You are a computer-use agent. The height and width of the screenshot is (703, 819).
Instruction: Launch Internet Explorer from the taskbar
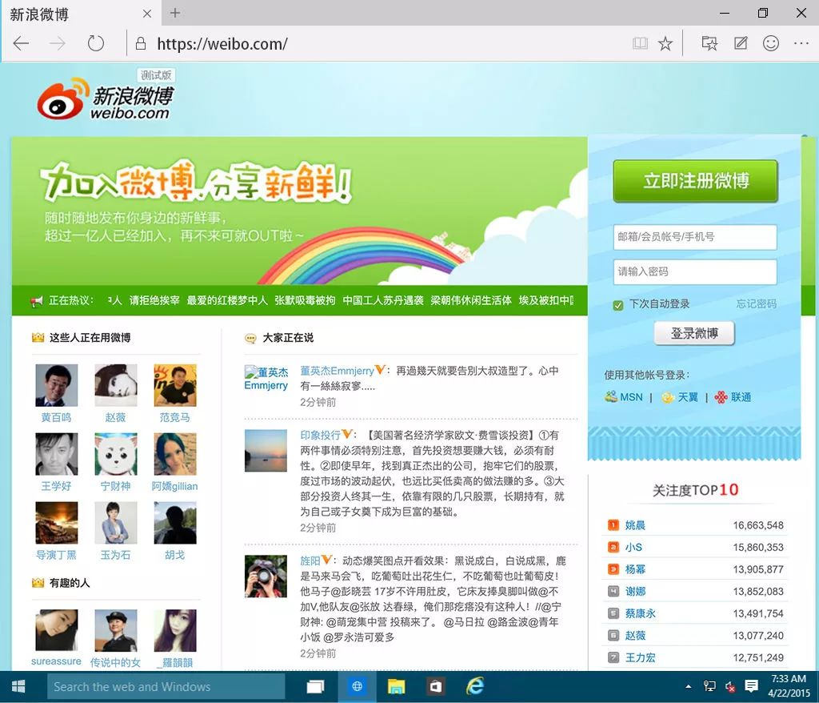click(475, 685)
